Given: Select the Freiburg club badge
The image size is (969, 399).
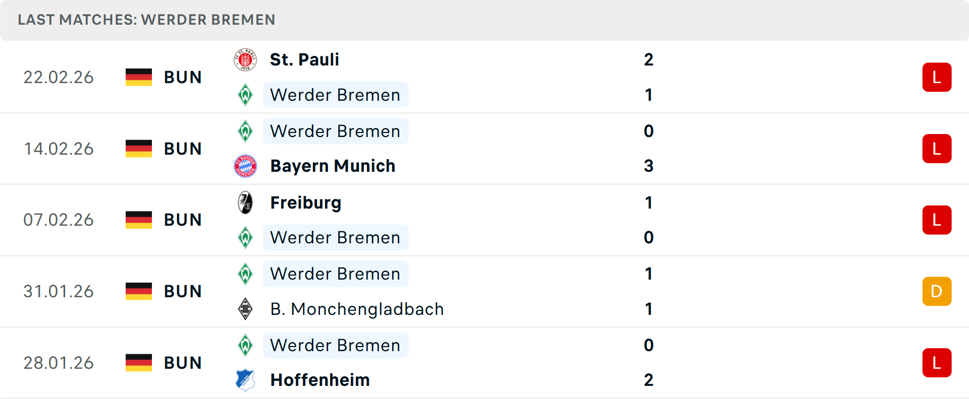Looking at the screenshot, I should pyautogui.click(x=245, y=202).
